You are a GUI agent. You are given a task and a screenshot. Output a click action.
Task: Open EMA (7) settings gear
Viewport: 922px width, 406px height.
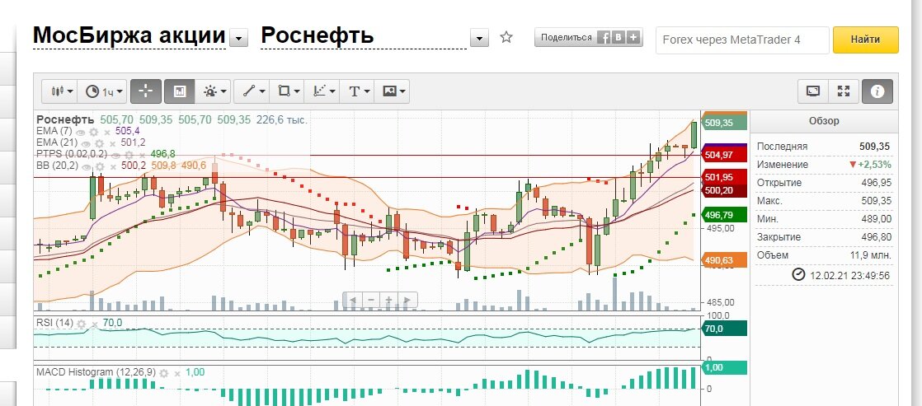pos(93,133)
